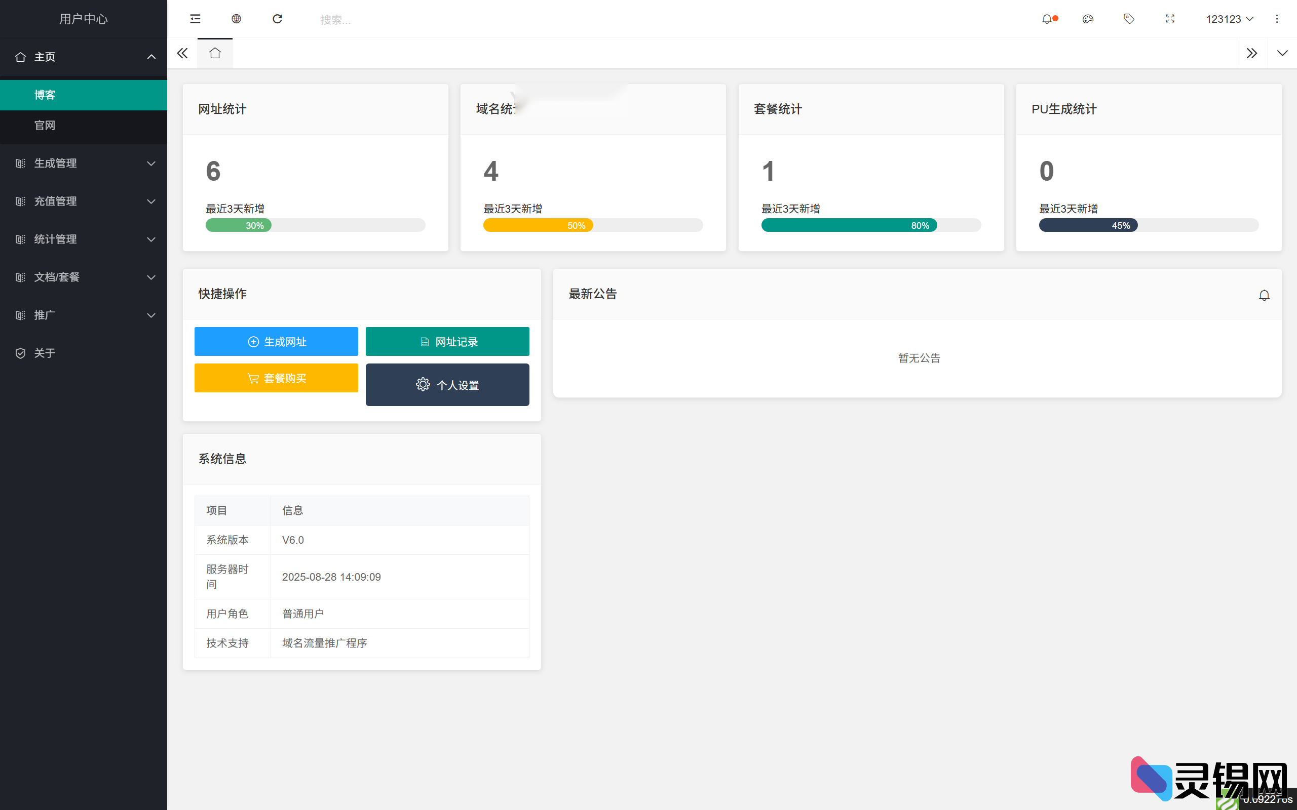Select the 官网 submenu item
Image resolution: width=1297 pixels, height=810 pixels.
pos(45,126)
